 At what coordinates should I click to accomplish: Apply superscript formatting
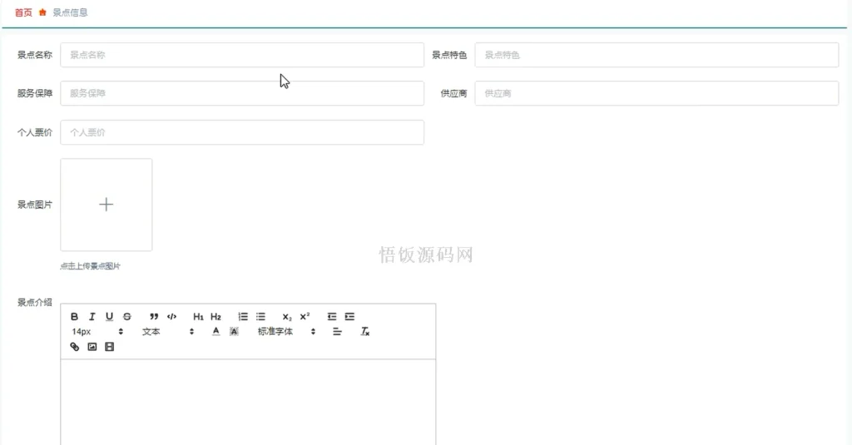tap(305, 316)
